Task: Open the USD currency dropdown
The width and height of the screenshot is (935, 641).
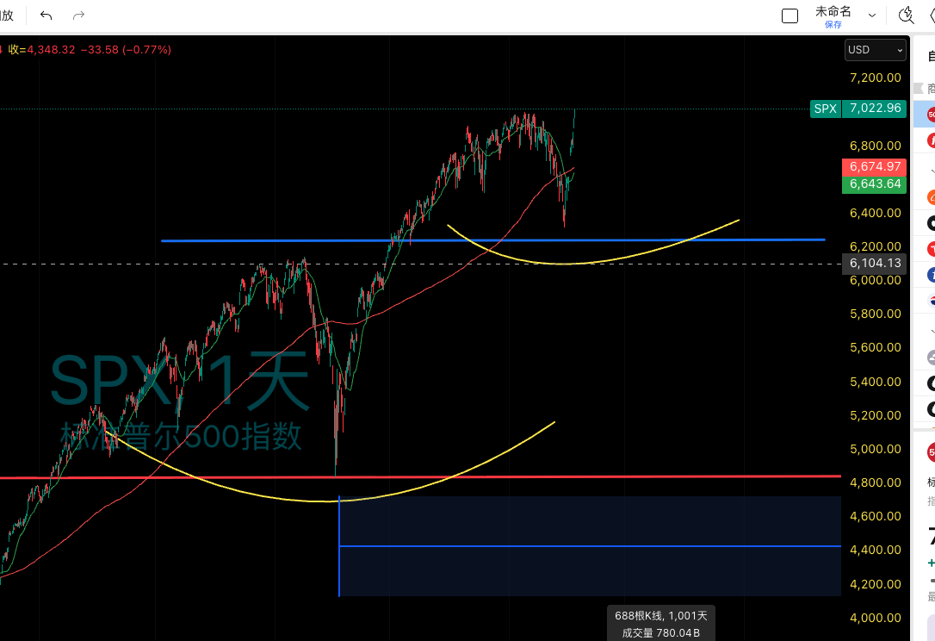Action: click(875, 50)
